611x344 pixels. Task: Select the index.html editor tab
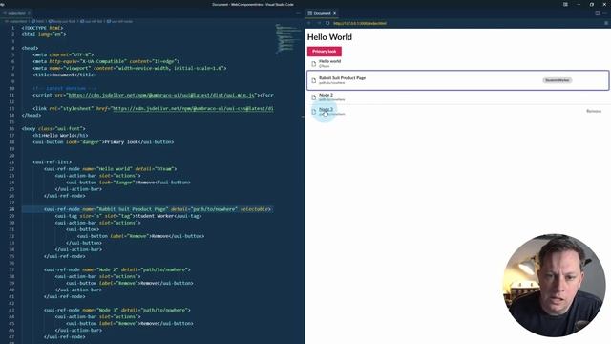click(x=16, y=13)
